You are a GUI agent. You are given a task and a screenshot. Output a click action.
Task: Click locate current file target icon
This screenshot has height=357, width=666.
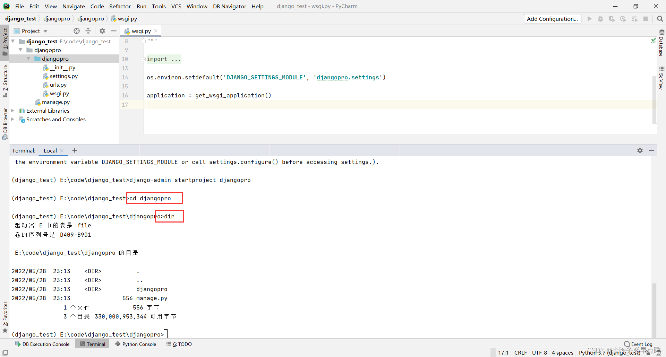[77, 31]
